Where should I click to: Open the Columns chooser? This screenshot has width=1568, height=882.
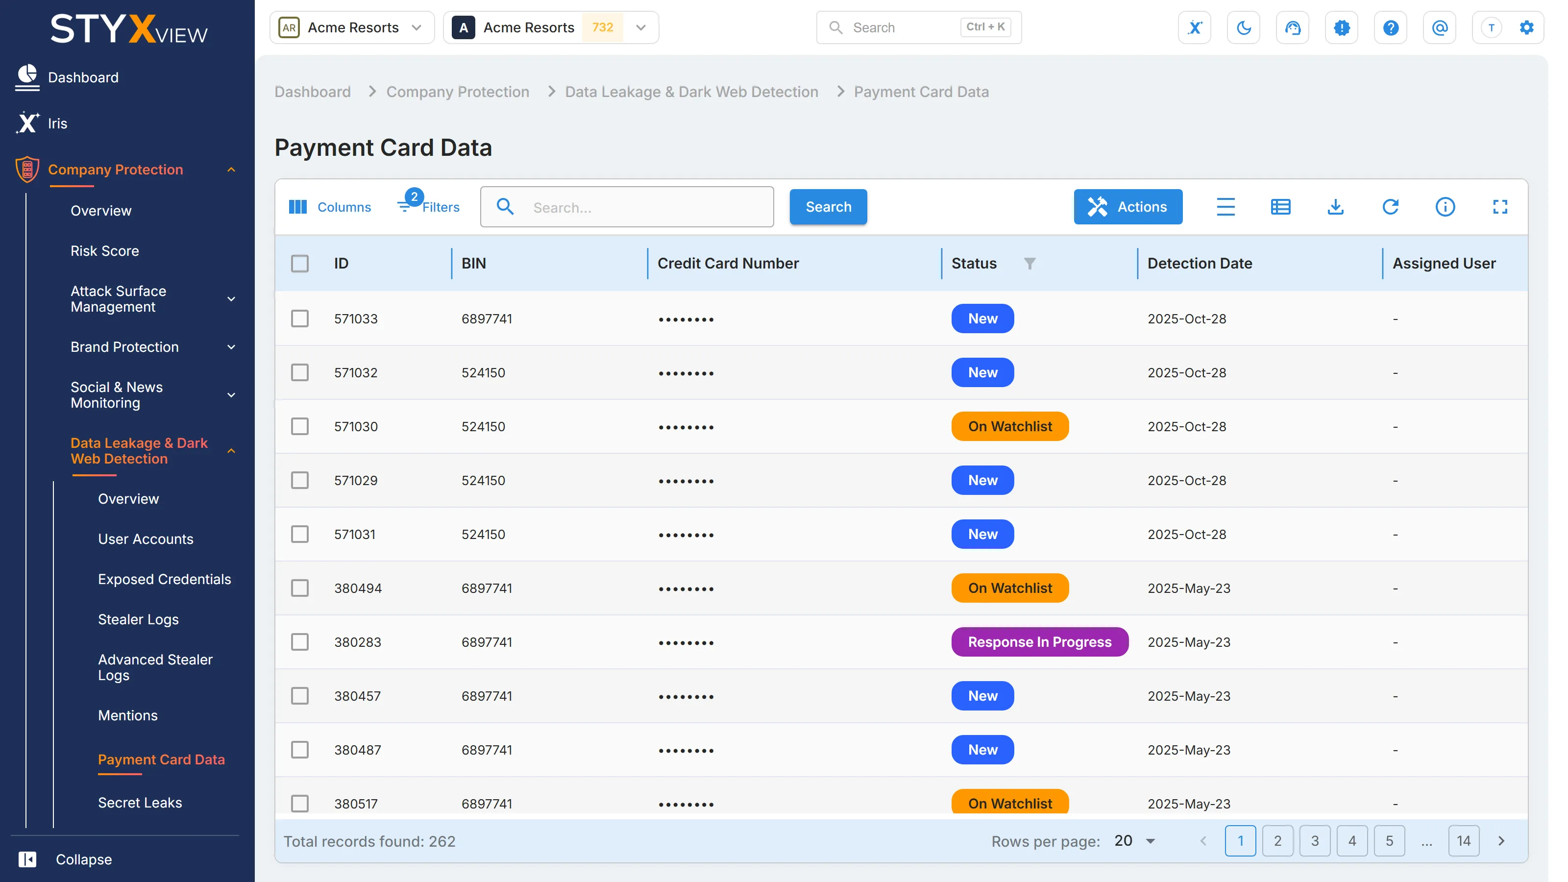[x=330, y=207]
